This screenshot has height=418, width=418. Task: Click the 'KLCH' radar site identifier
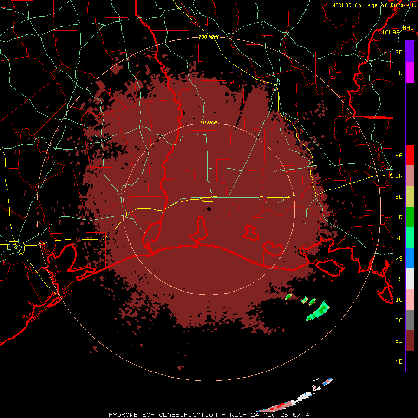tap(239, 415)
